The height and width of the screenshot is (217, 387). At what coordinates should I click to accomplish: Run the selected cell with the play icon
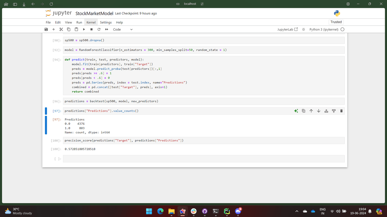pos(84,29)
